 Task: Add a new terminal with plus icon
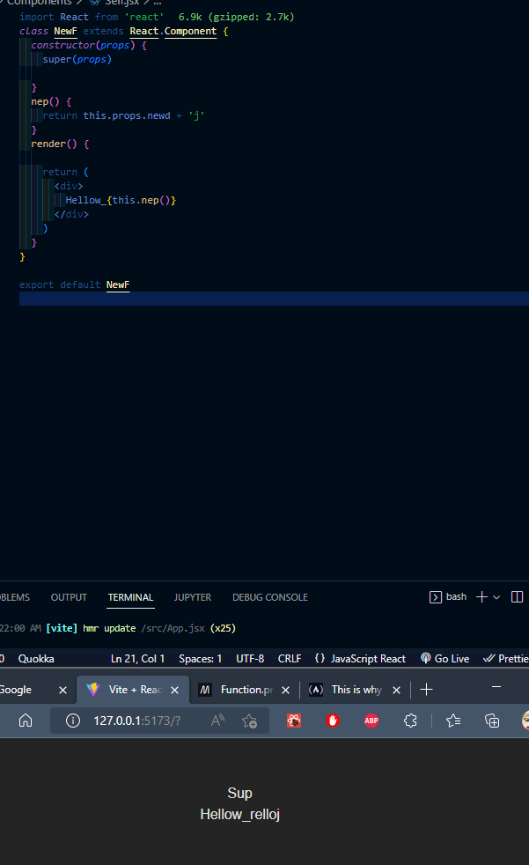tap(481, 597)
